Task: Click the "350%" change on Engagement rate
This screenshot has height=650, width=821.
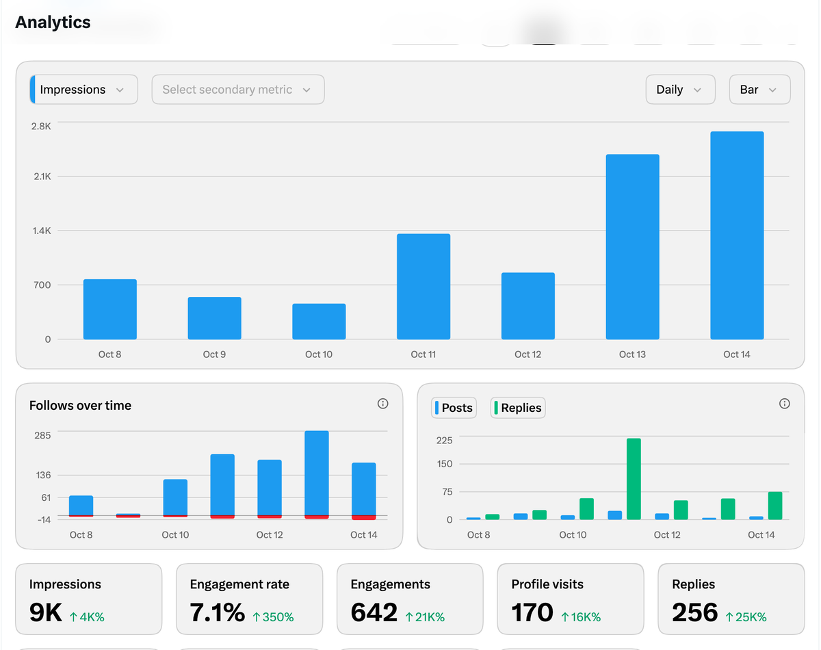Action: tap(273, 617)
